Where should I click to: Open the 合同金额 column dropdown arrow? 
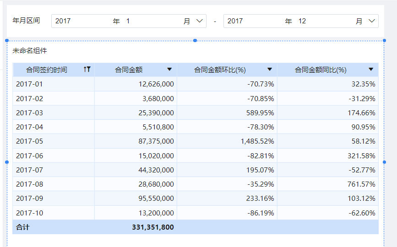point(169,70)
